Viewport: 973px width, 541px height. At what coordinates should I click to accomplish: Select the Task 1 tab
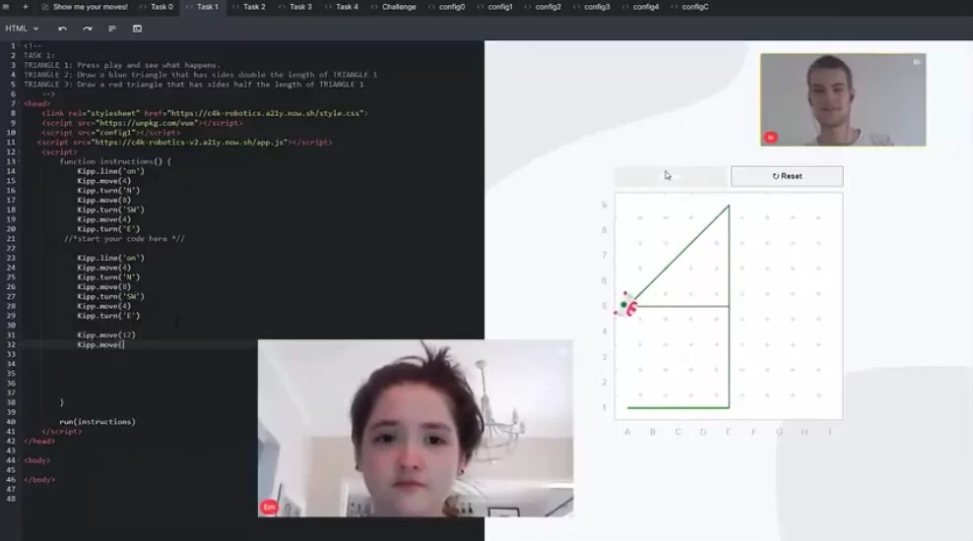[x=202, y=7]
